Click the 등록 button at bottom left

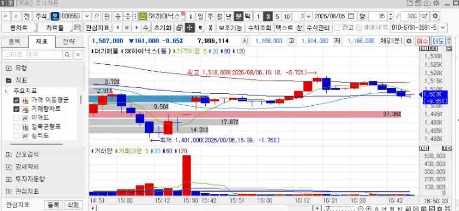(53, 205)
